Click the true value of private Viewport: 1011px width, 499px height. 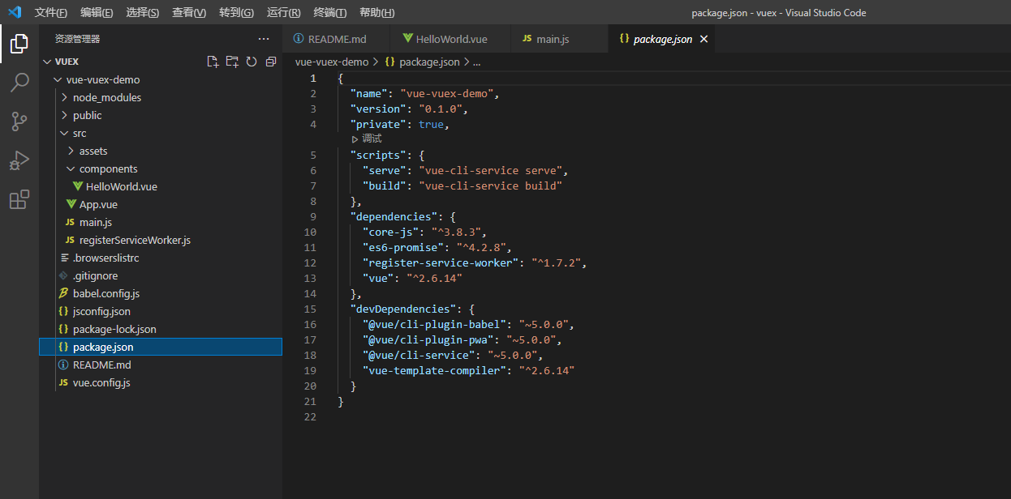(x=431, y=124)
